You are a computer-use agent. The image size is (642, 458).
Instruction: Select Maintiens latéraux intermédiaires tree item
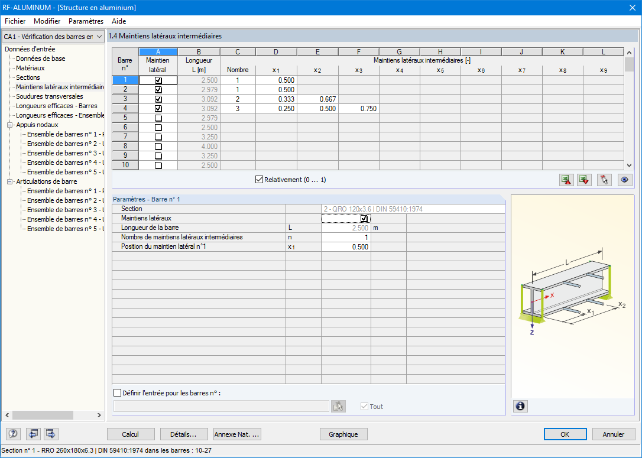pyautogui.click(x=60, y=87)
